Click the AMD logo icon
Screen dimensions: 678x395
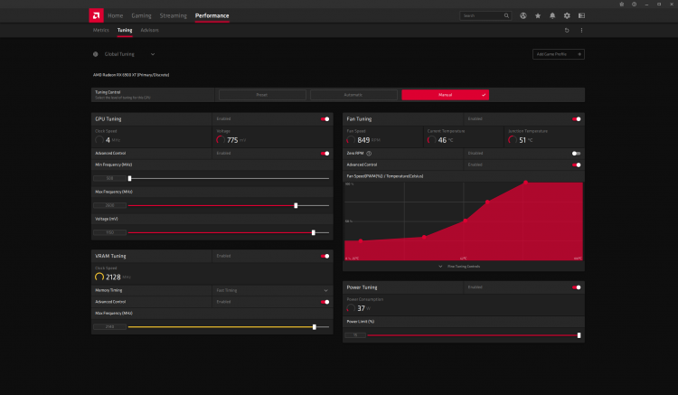tap(96, 15)
